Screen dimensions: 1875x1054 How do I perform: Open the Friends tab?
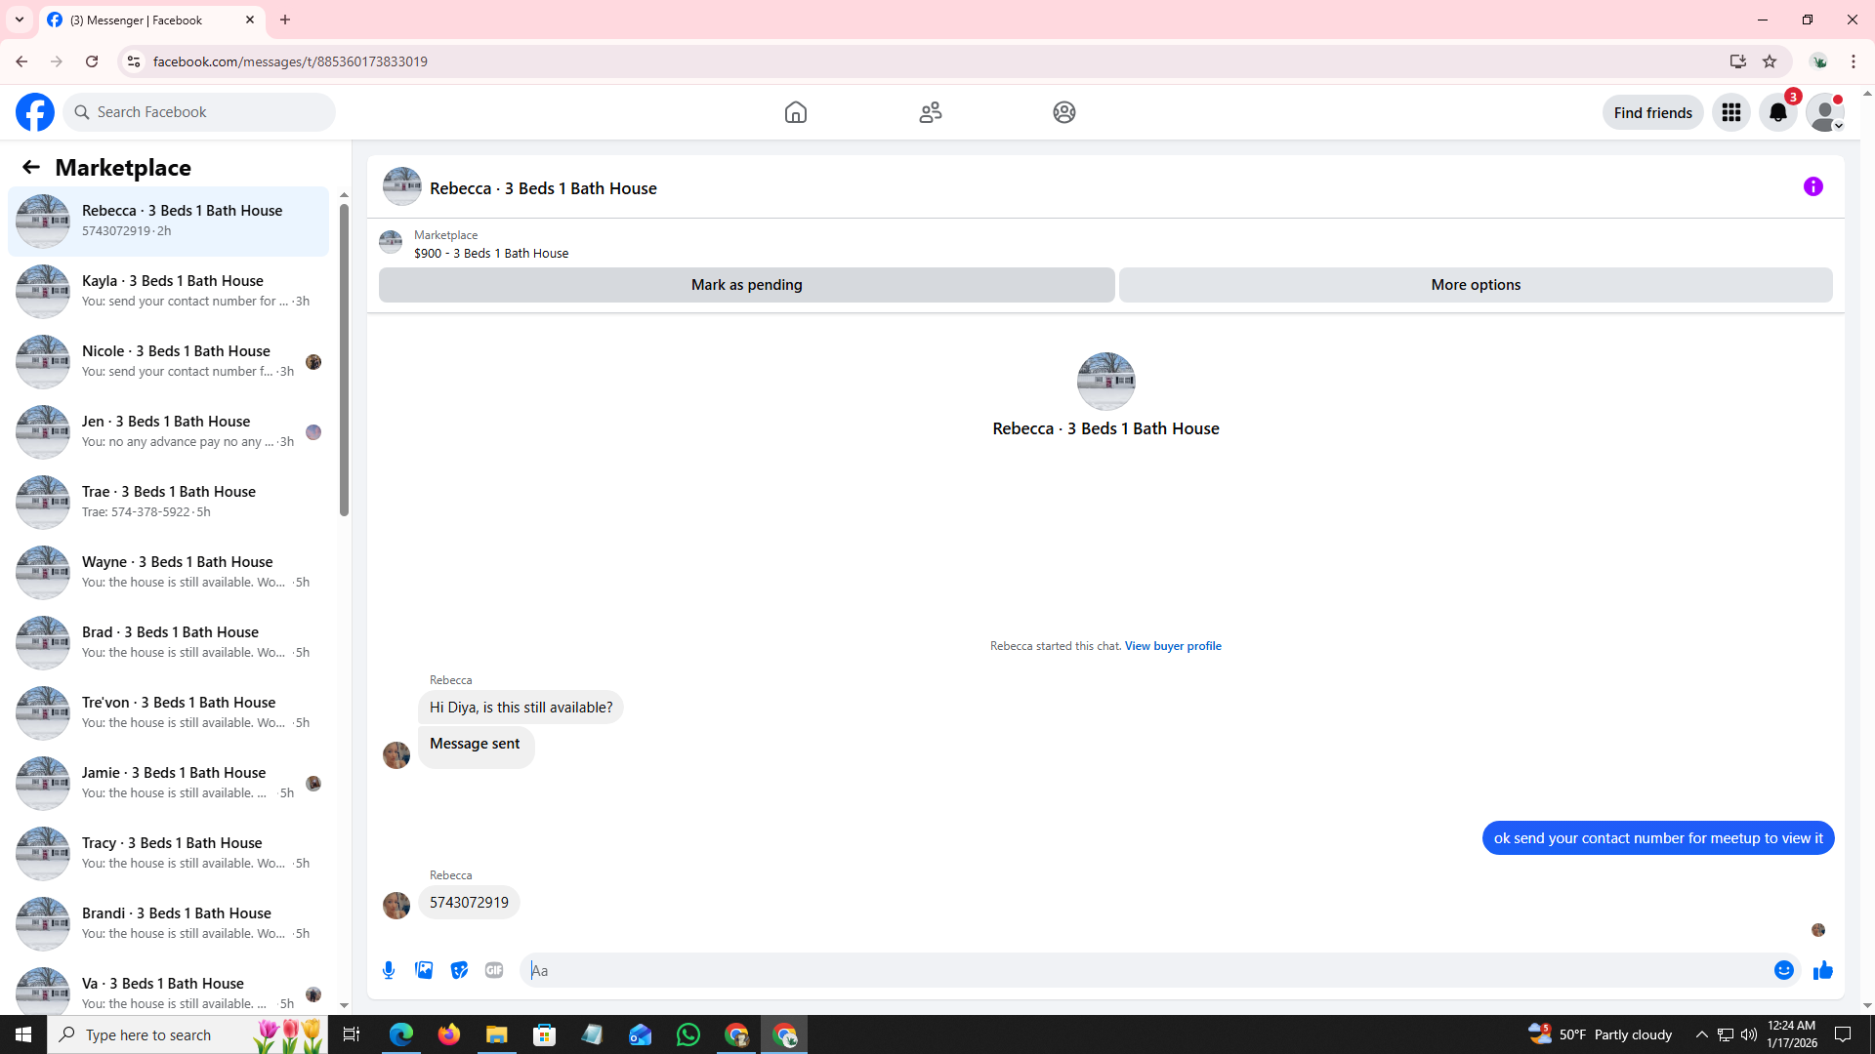coord(930,112)
